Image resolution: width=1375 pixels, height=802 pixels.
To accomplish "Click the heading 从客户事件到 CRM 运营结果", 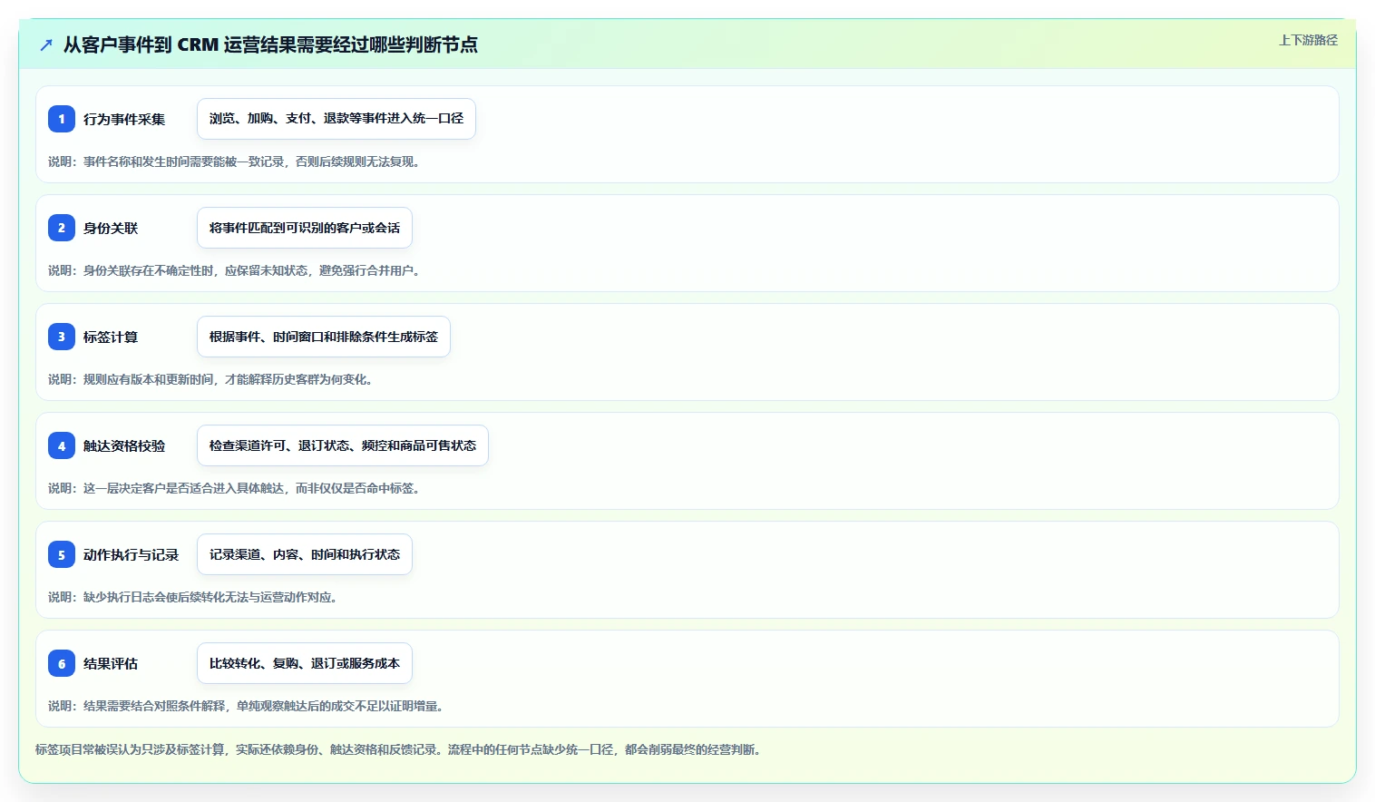I will [x=270, y=44].
